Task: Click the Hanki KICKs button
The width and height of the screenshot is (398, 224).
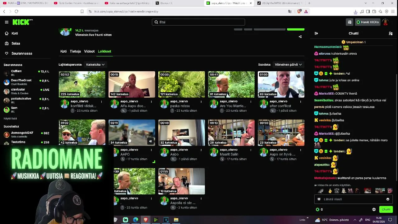Action: (x=368, y=22)
